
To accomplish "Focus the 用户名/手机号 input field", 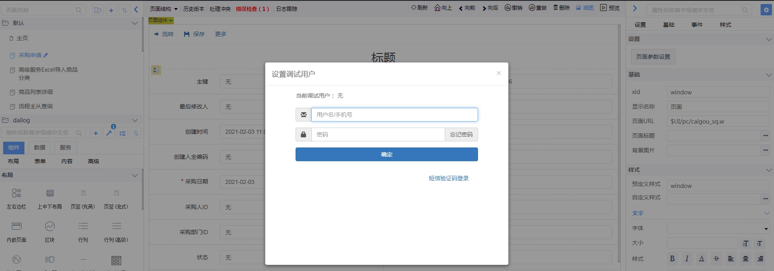I will pyautogui.click(x=394, y=115).
